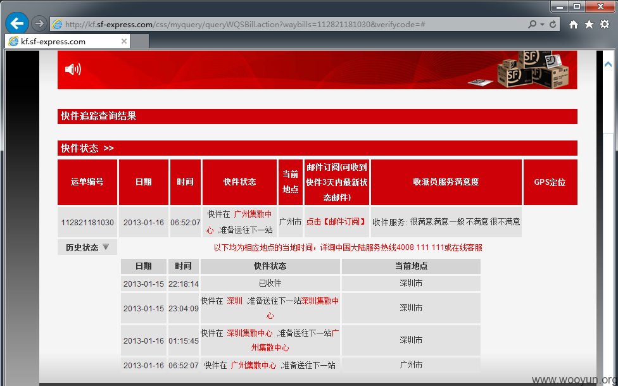Open the blank new tab button
Screen dimensions: 618x386
pyautogui.click(x=140, y=41)
